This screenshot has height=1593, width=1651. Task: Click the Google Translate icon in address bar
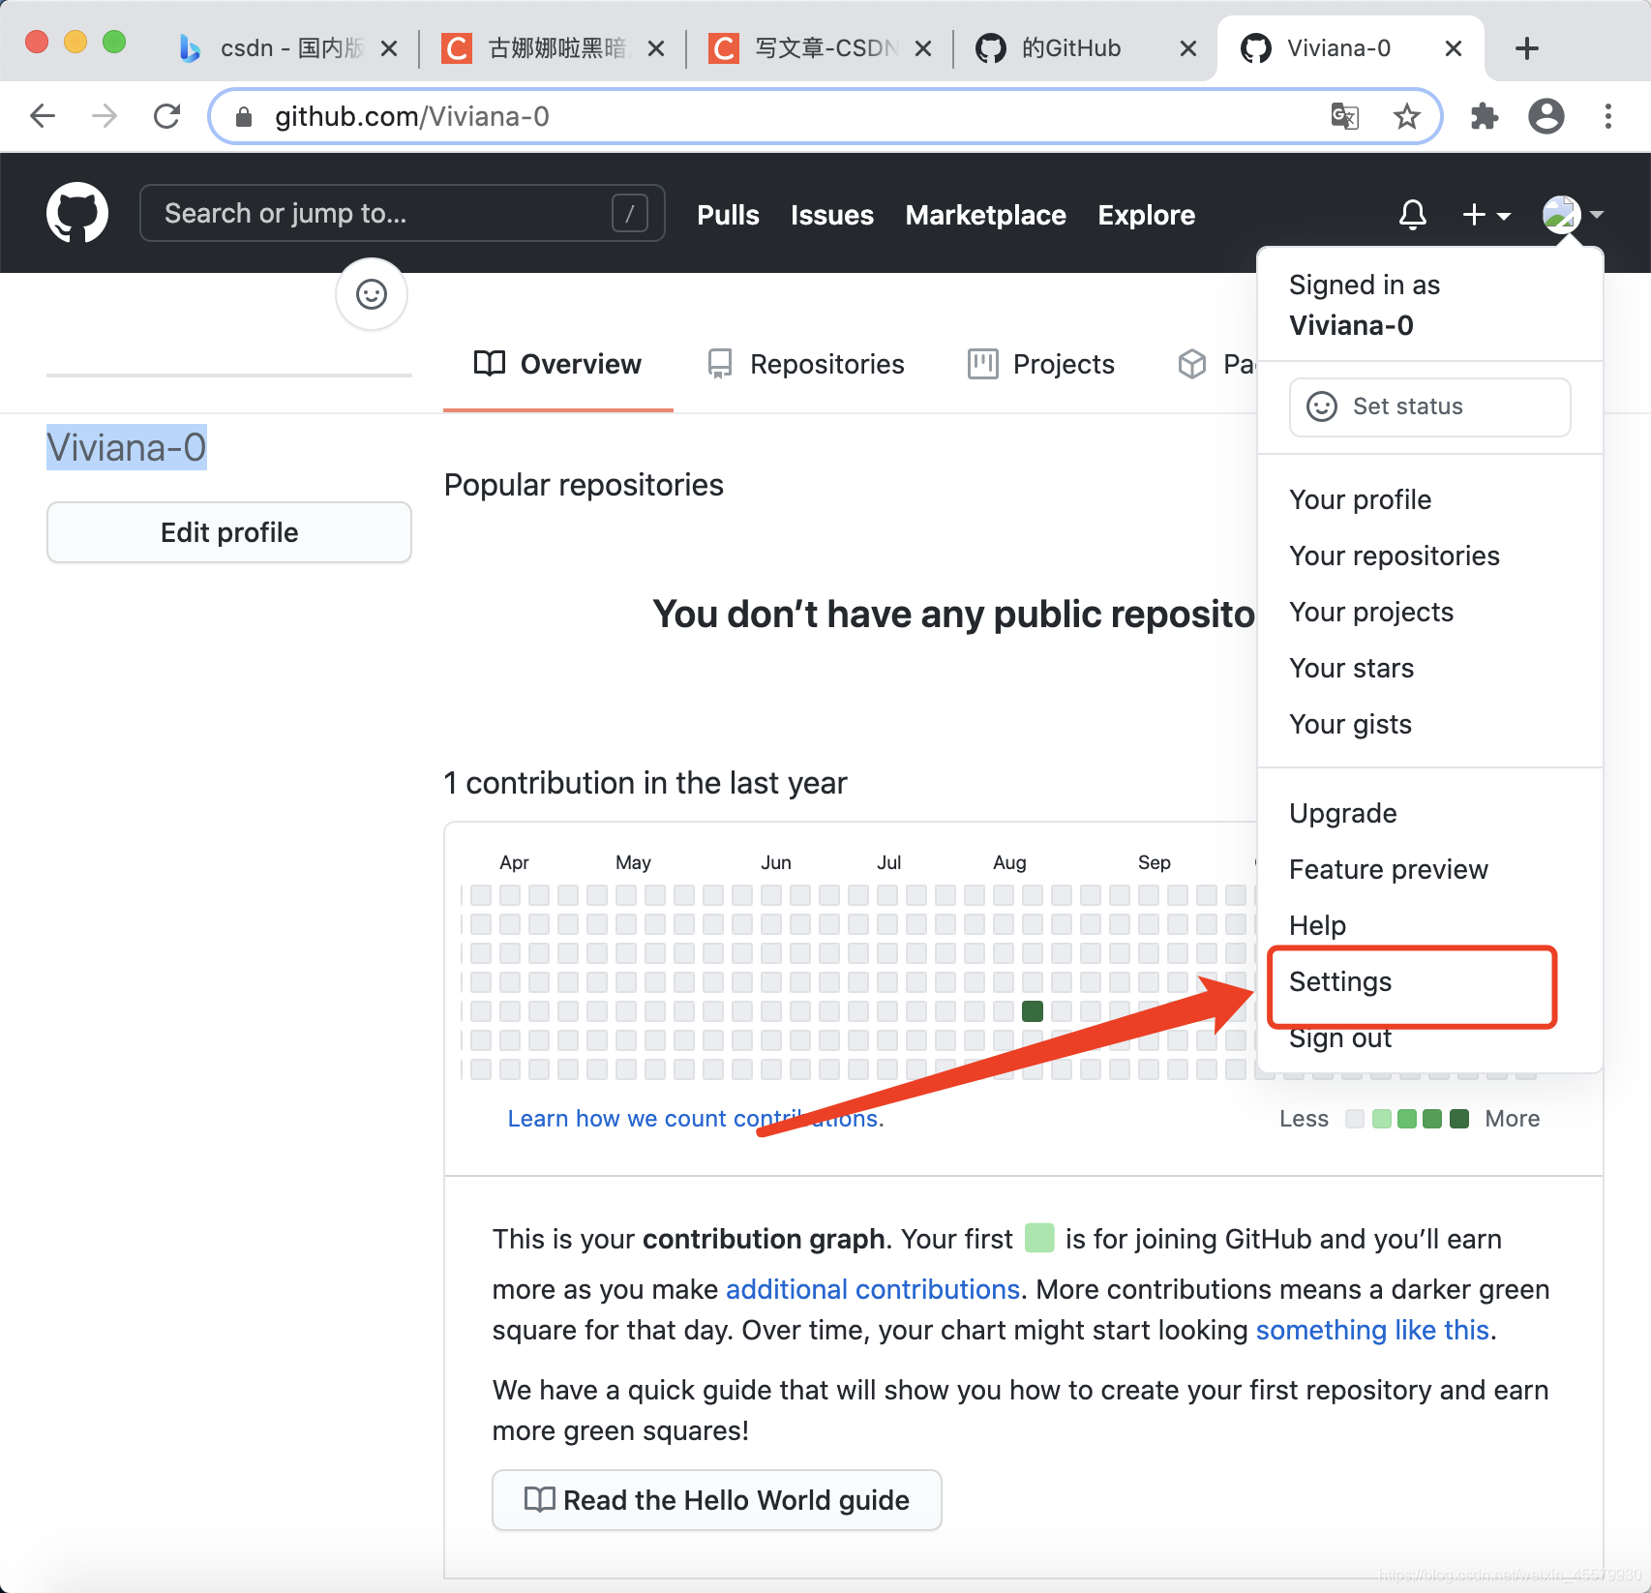pyautogui.click(x=1345, y=116)
